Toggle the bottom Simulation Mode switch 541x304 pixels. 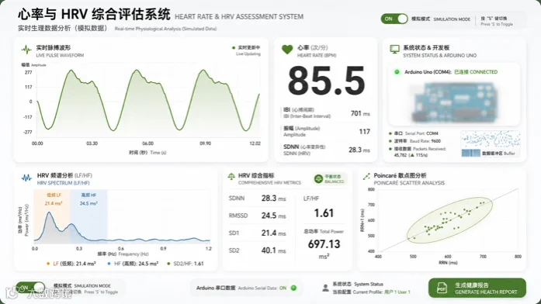(30, 288)
